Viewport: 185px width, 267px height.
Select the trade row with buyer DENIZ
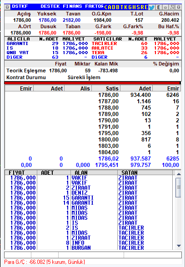(x=89, y=193)
